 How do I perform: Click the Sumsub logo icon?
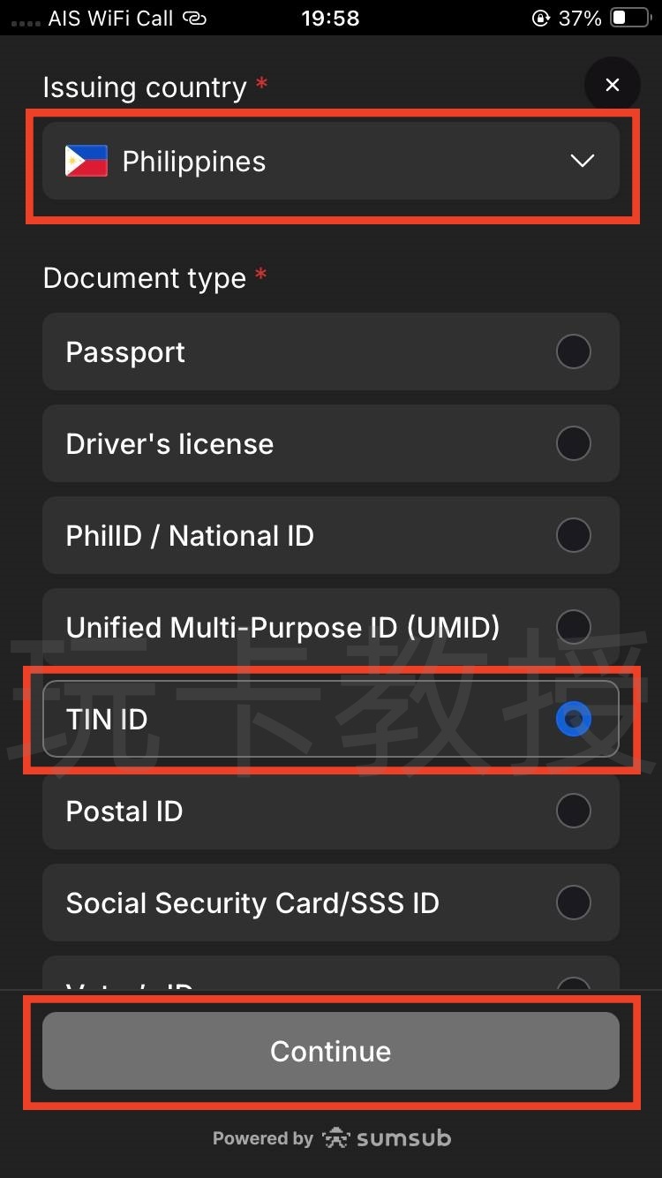[x=336, y=1138]
